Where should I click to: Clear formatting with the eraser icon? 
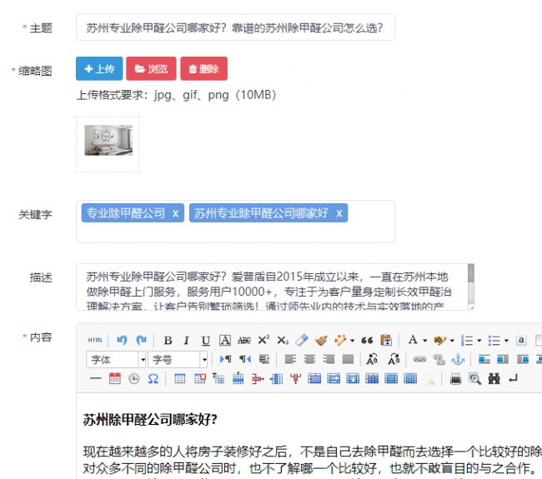pos(302,340)
